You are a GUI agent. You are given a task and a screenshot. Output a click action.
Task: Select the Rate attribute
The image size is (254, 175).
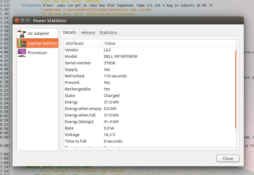(x=69, y=128)
